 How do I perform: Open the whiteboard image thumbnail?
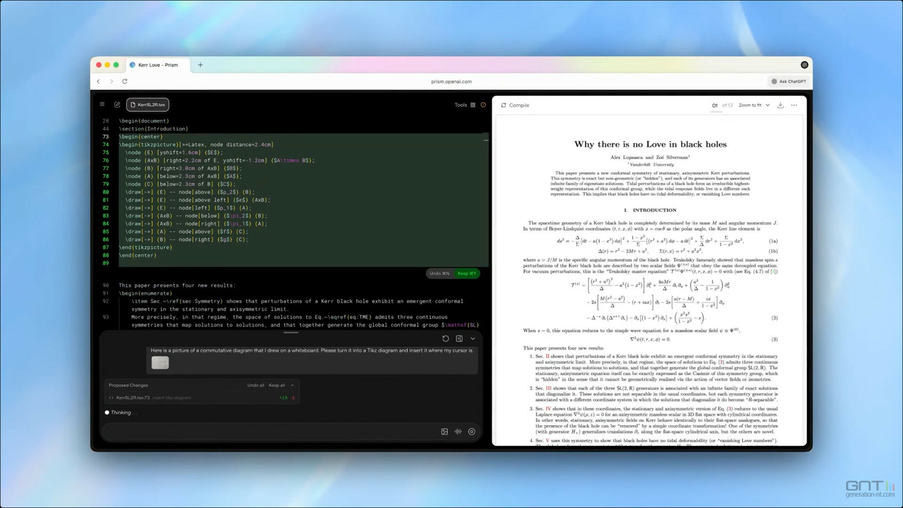click(160, 362)
